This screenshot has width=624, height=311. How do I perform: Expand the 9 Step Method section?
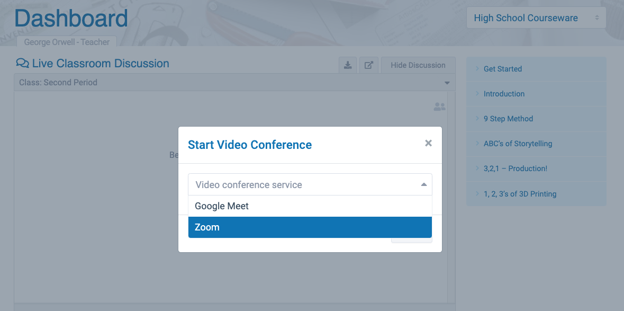(x=536, y=119)
